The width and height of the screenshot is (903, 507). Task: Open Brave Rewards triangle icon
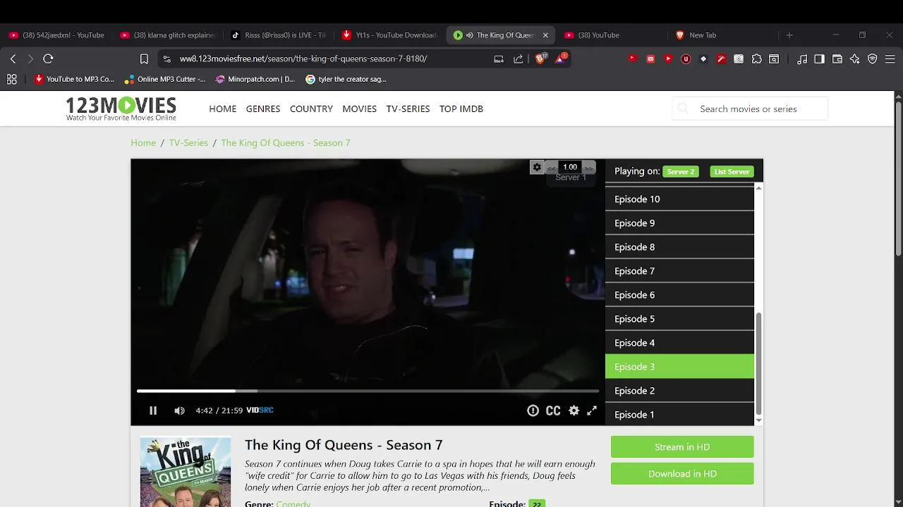tap(561, 59)
